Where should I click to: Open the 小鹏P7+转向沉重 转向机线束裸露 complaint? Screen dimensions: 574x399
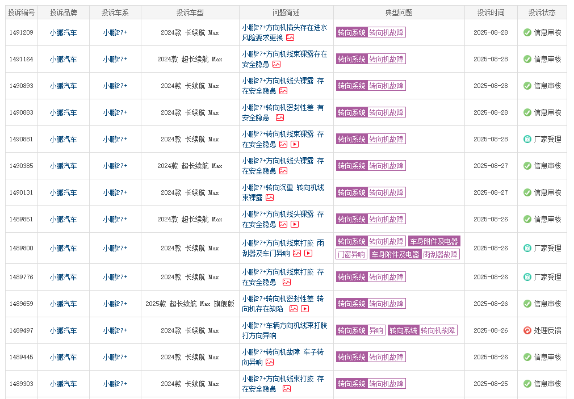pos(283,192)
